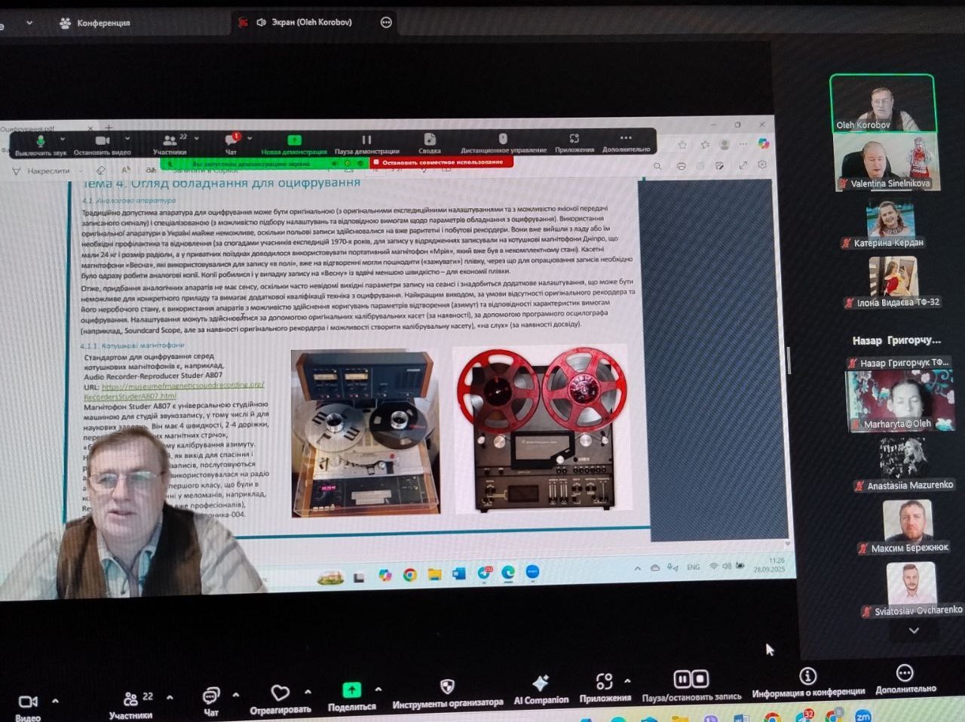Click the green Поделиться share button
Screen dimensions: 965x722
pos(351,696)
